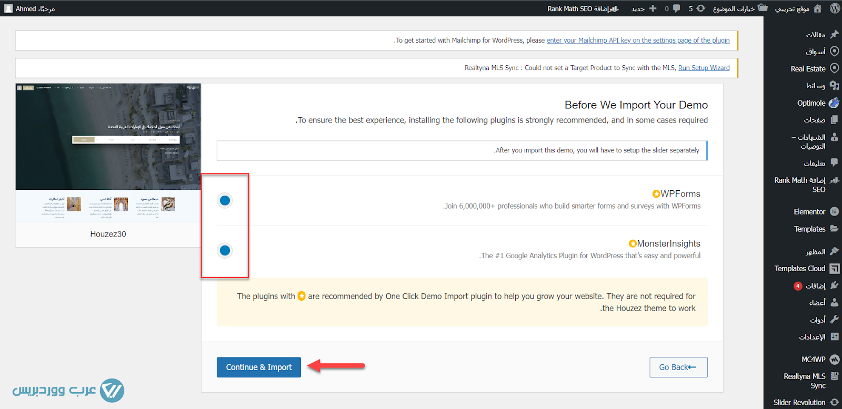
Task: Open the comments bubble icon in admin bar
Action: point(676,8)
